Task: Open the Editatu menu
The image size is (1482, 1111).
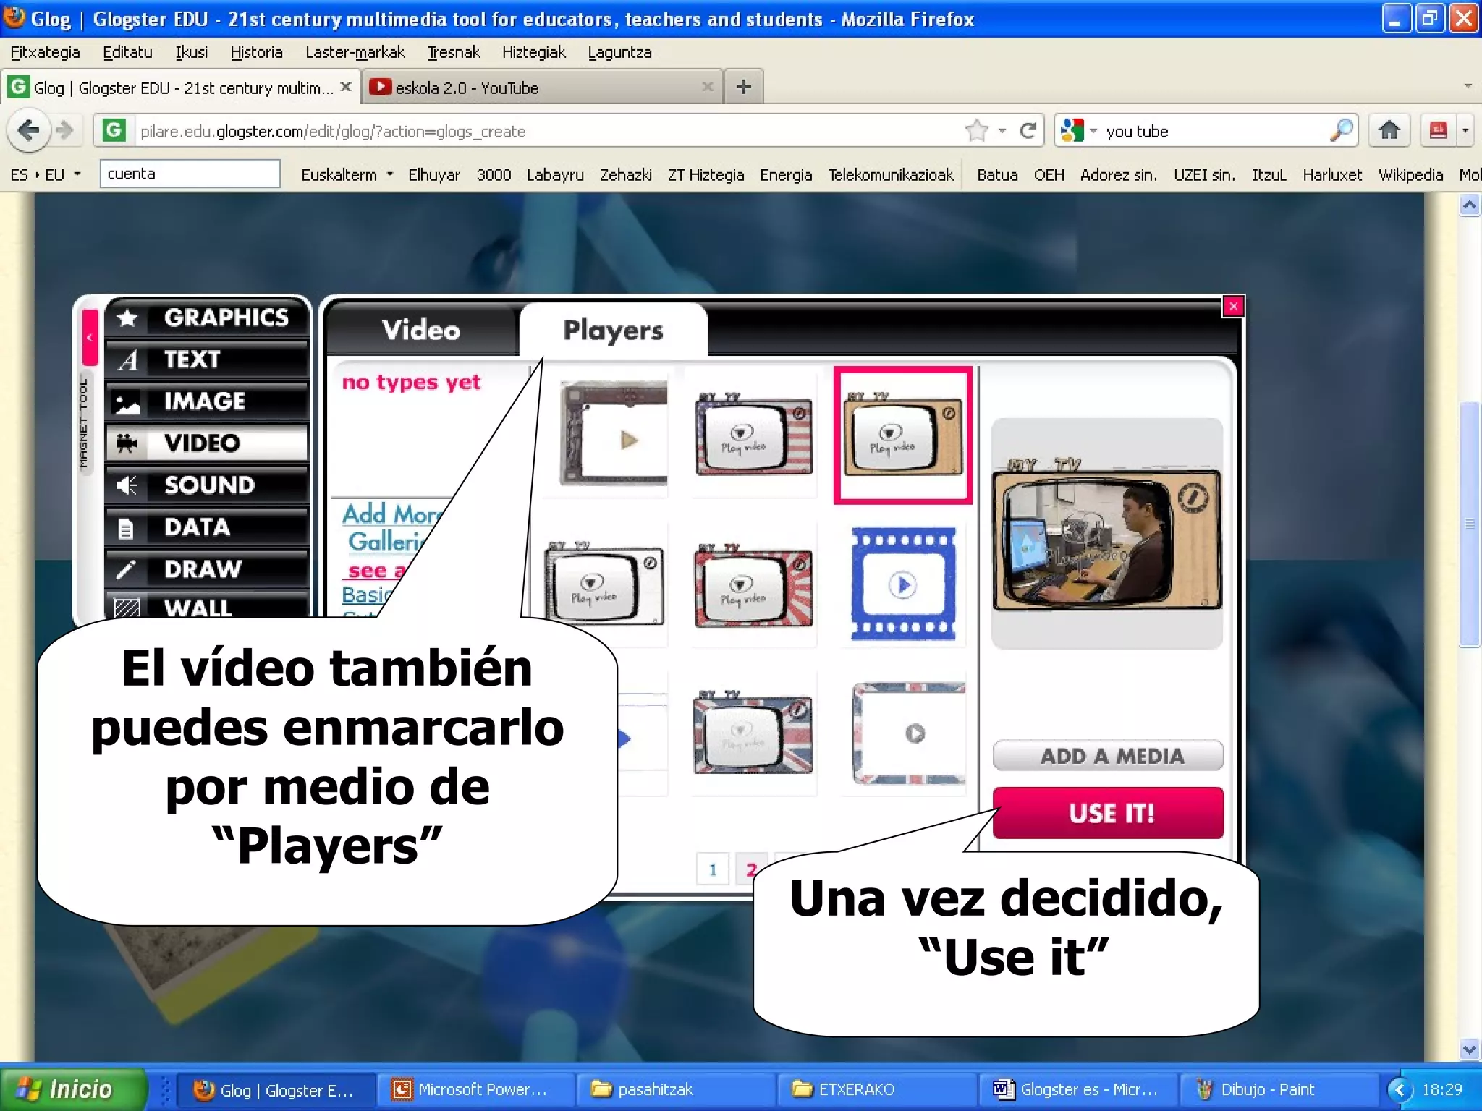Action: click(127, 52)
